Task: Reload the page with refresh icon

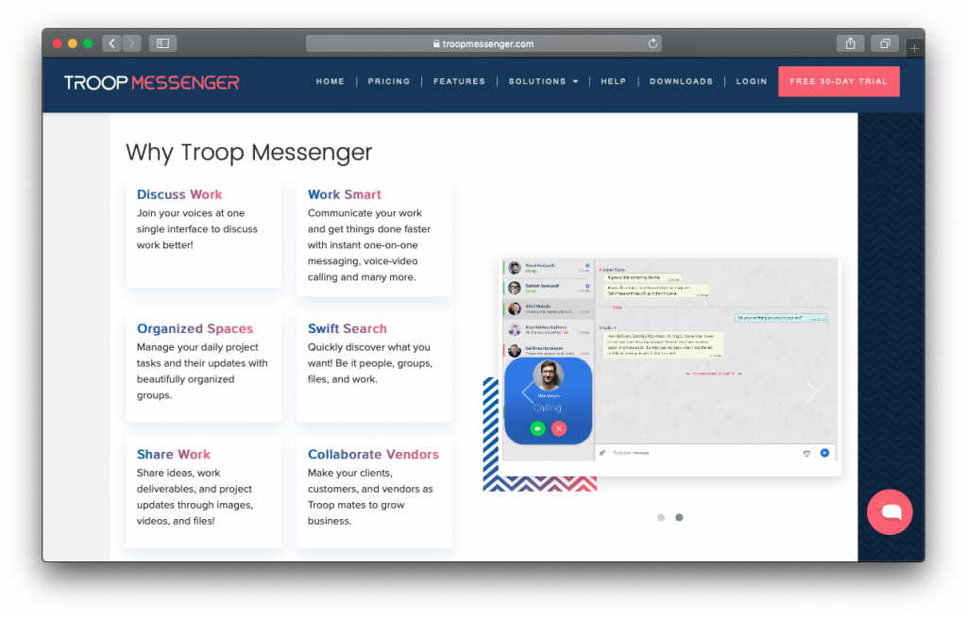Action: (x=653, y=43)
